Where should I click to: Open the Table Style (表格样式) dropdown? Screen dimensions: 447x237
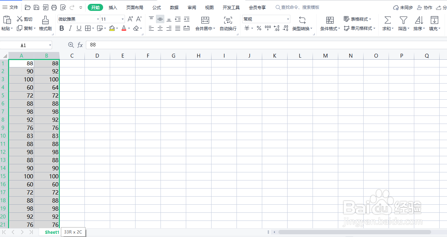[x=358, y=19]
